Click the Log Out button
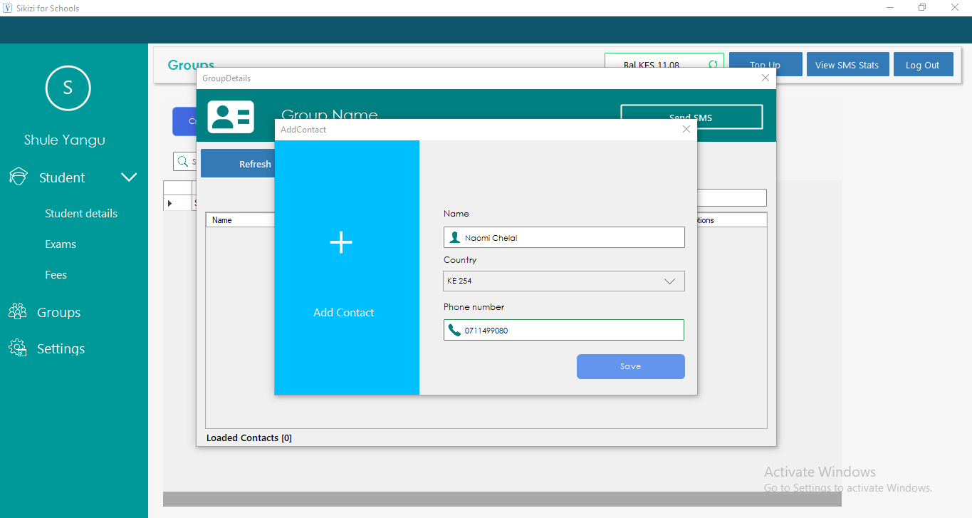The height and width of the screenshot is (518, 972). click(x=923, y=65)
